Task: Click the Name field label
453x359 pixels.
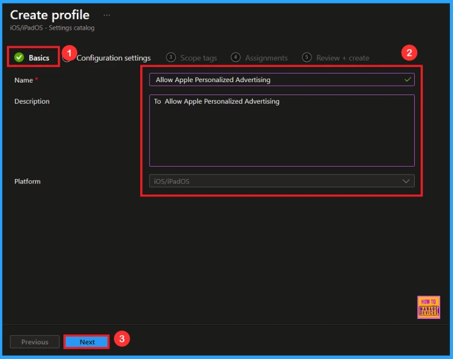Action: point(24,80)
